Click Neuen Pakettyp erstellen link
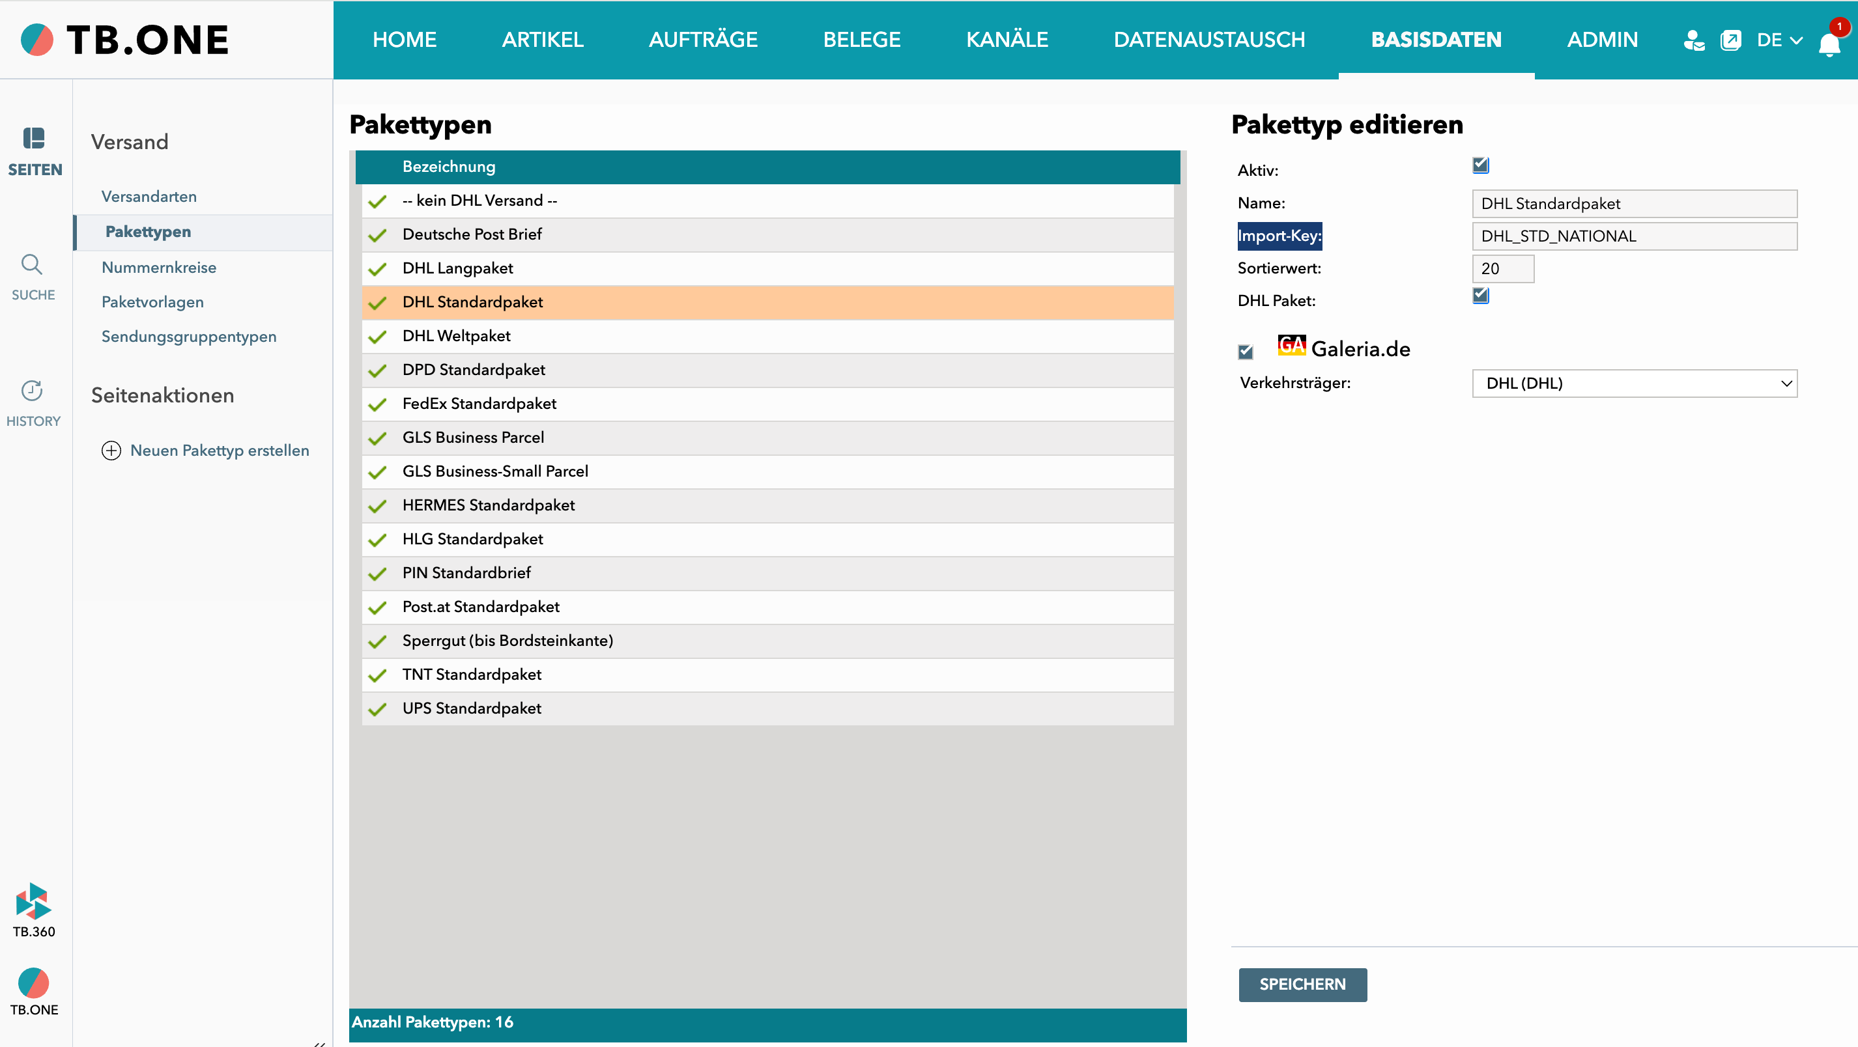 (x=220, y=451)
